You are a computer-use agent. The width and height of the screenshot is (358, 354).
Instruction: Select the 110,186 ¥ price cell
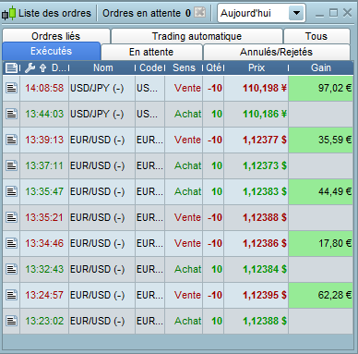(x=256, y=114)
